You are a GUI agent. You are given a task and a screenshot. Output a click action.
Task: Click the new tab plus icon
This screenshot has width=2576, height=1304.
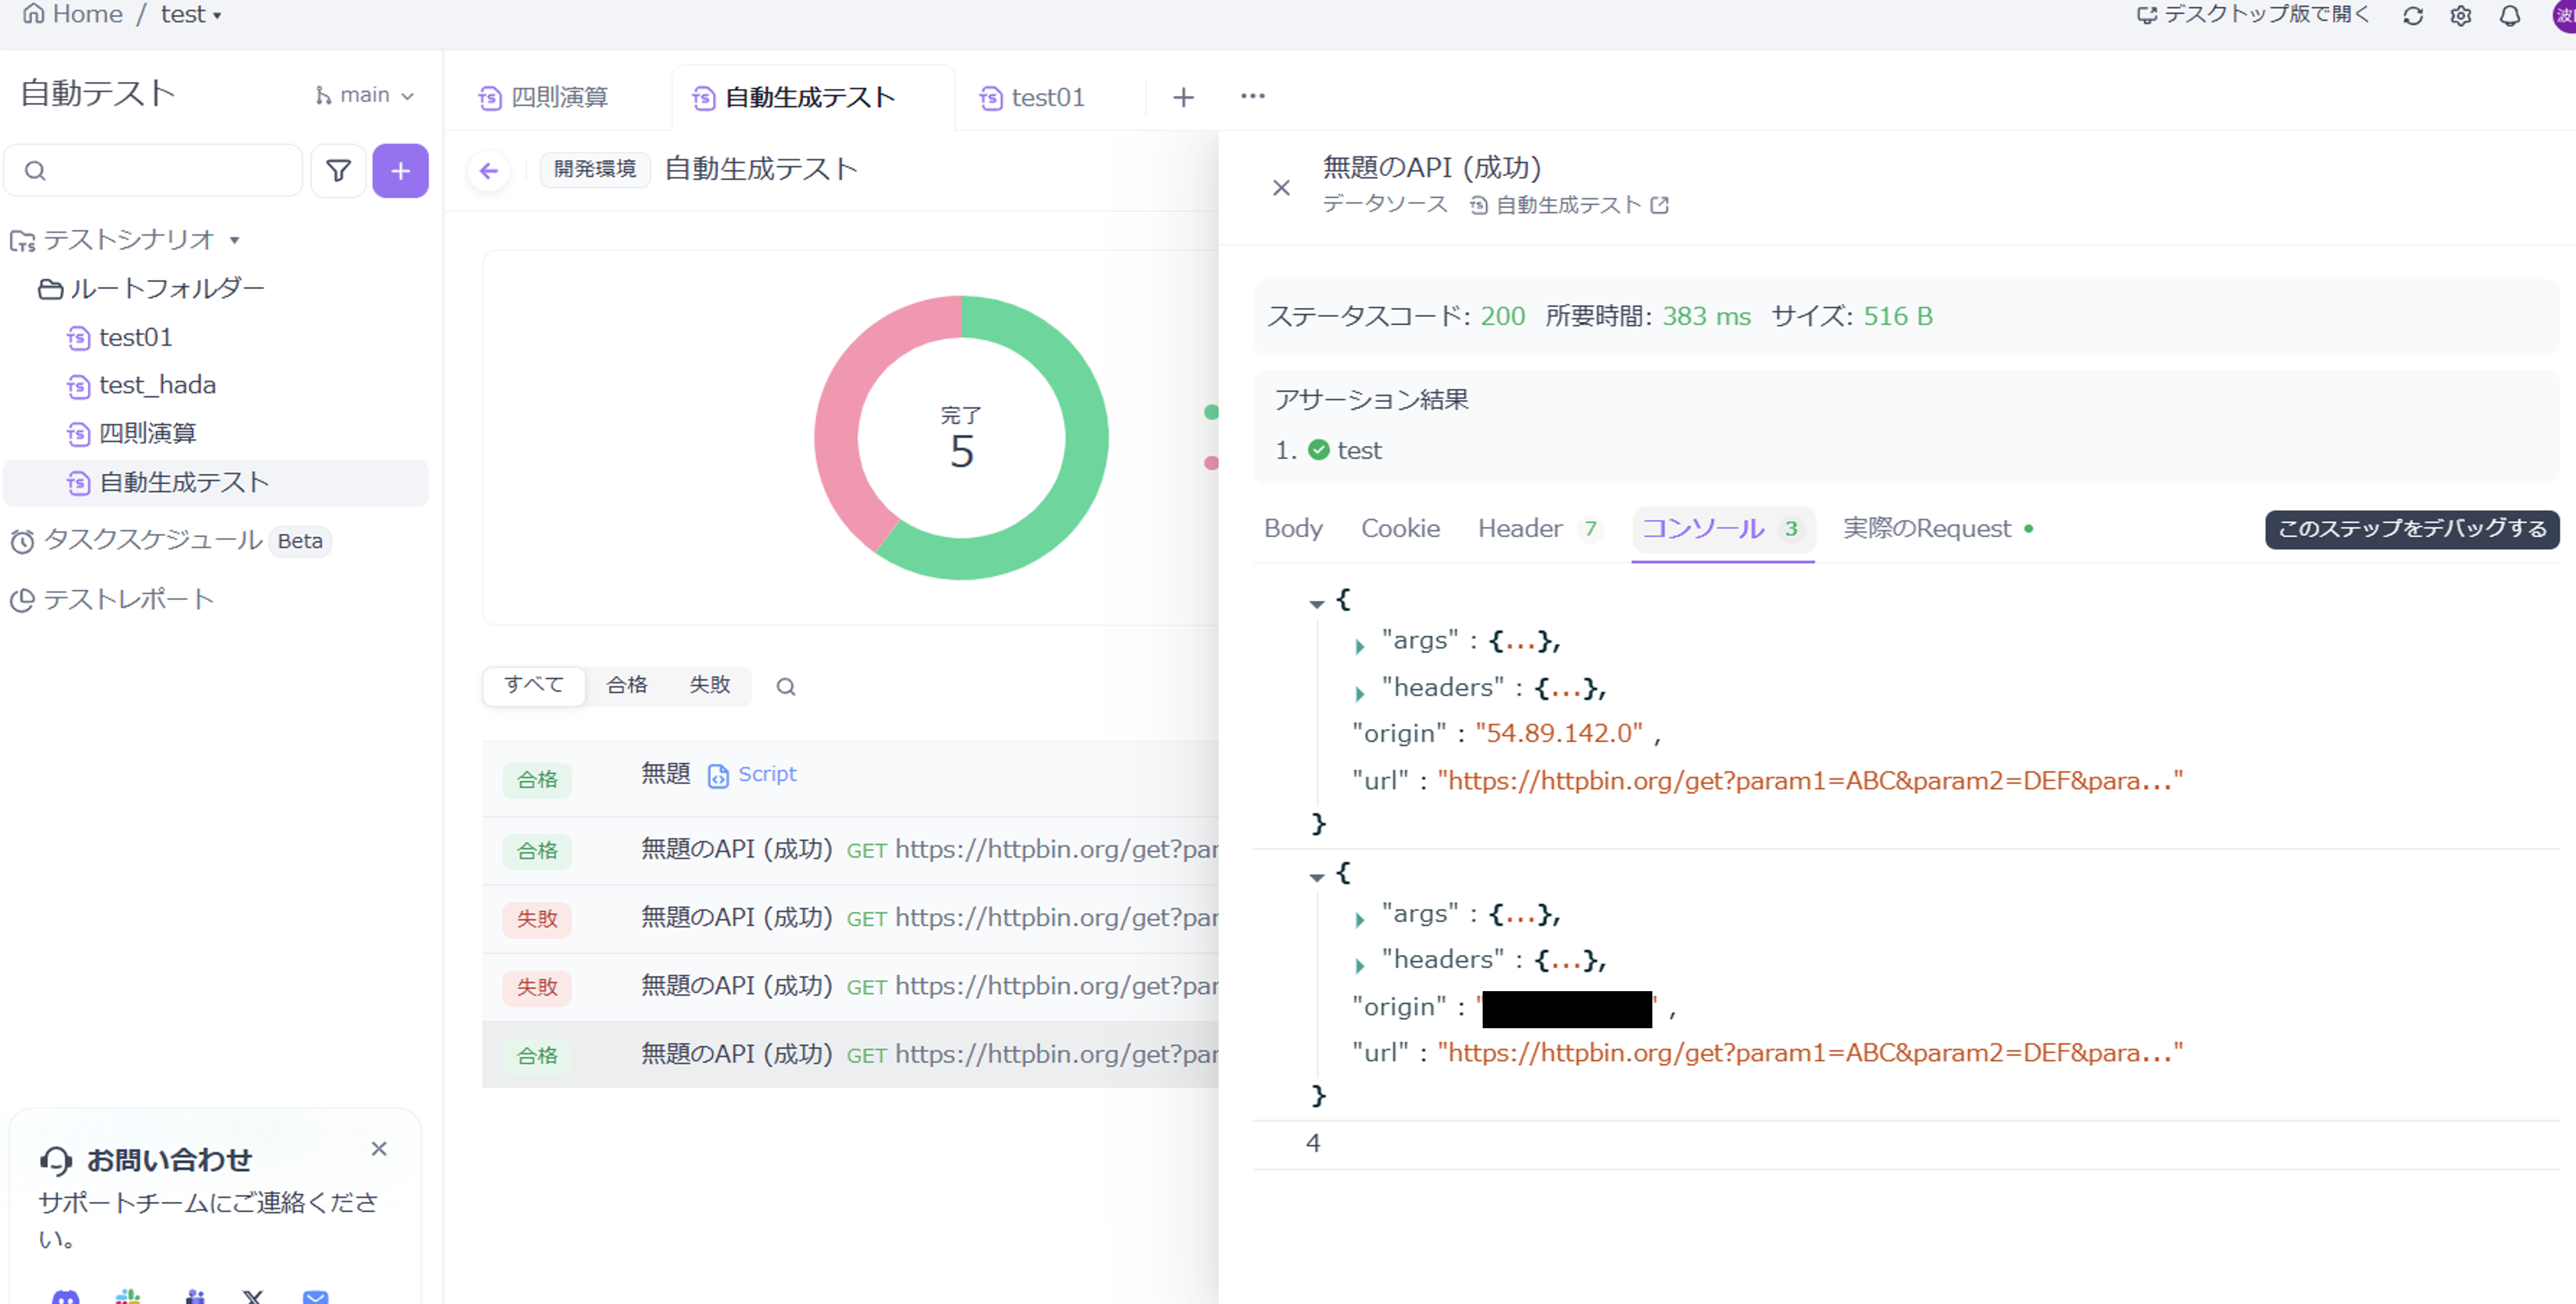(x=1183, y=97)
